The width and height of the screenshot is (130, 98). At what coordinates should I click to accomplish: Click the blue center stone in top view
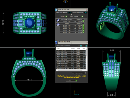pos(30,23)
